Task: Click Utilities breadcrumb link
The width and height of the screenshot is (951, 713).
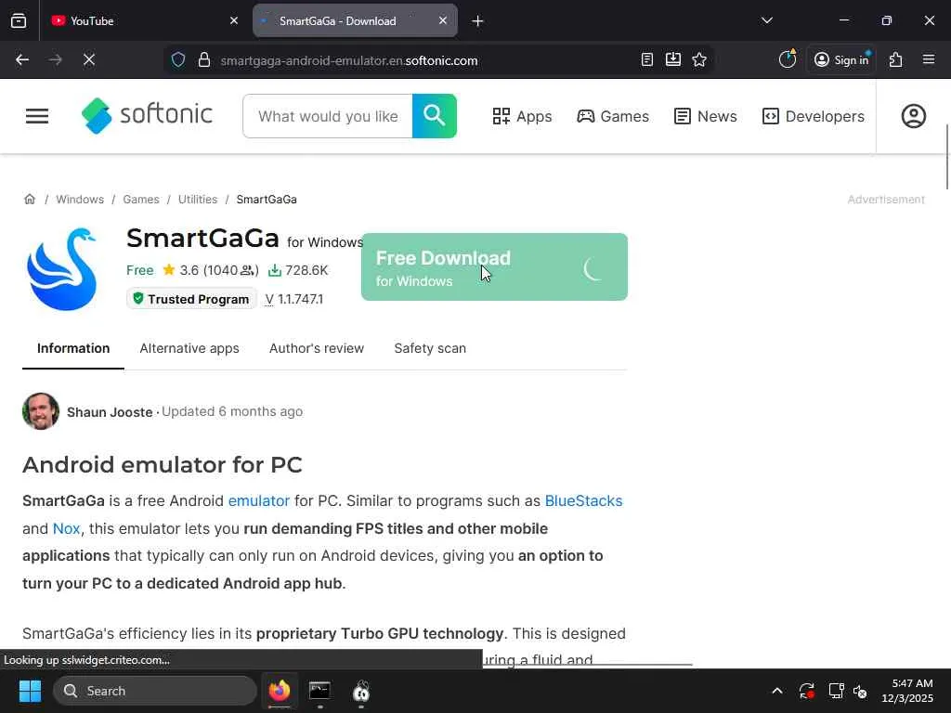Action: 198,200
